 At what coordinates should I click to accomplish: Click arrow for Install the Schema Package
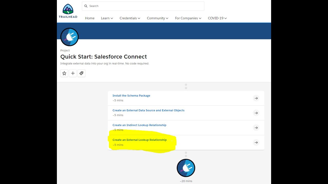click(256, 98)
